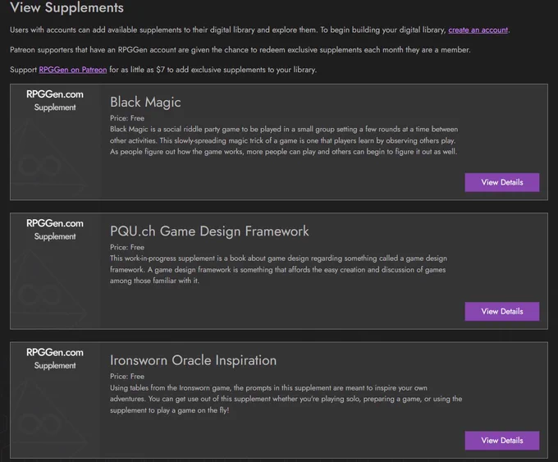The image size is (558, 462).
Task: Follow the 'RPGGen on Patreon' link
Action: click(x=72, y=70)
